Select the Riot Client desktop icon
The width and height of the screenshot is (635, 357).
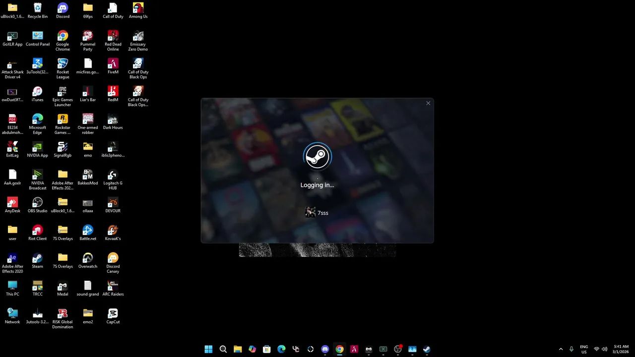[x=38, y=233]
